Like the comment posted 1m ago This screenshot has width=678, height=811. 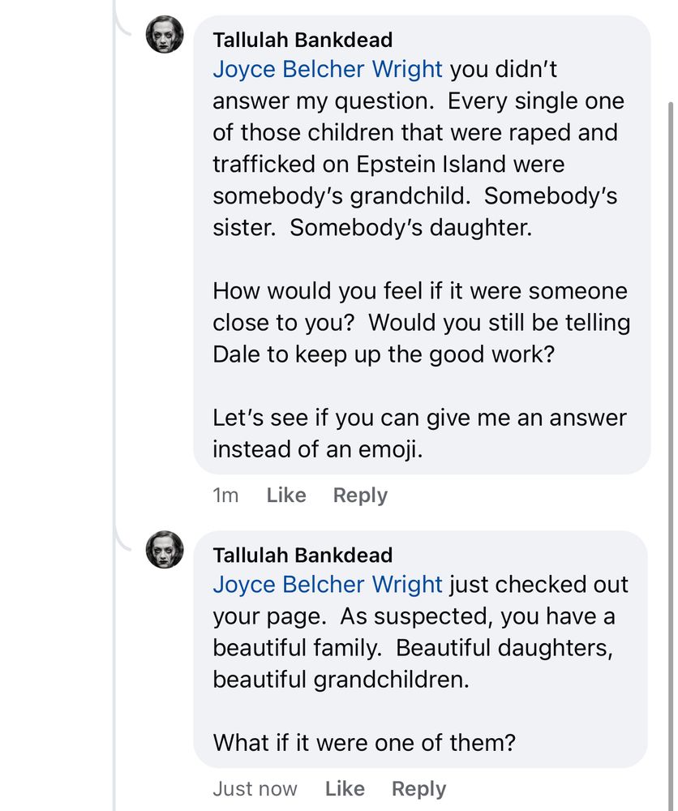pos(286,496)
